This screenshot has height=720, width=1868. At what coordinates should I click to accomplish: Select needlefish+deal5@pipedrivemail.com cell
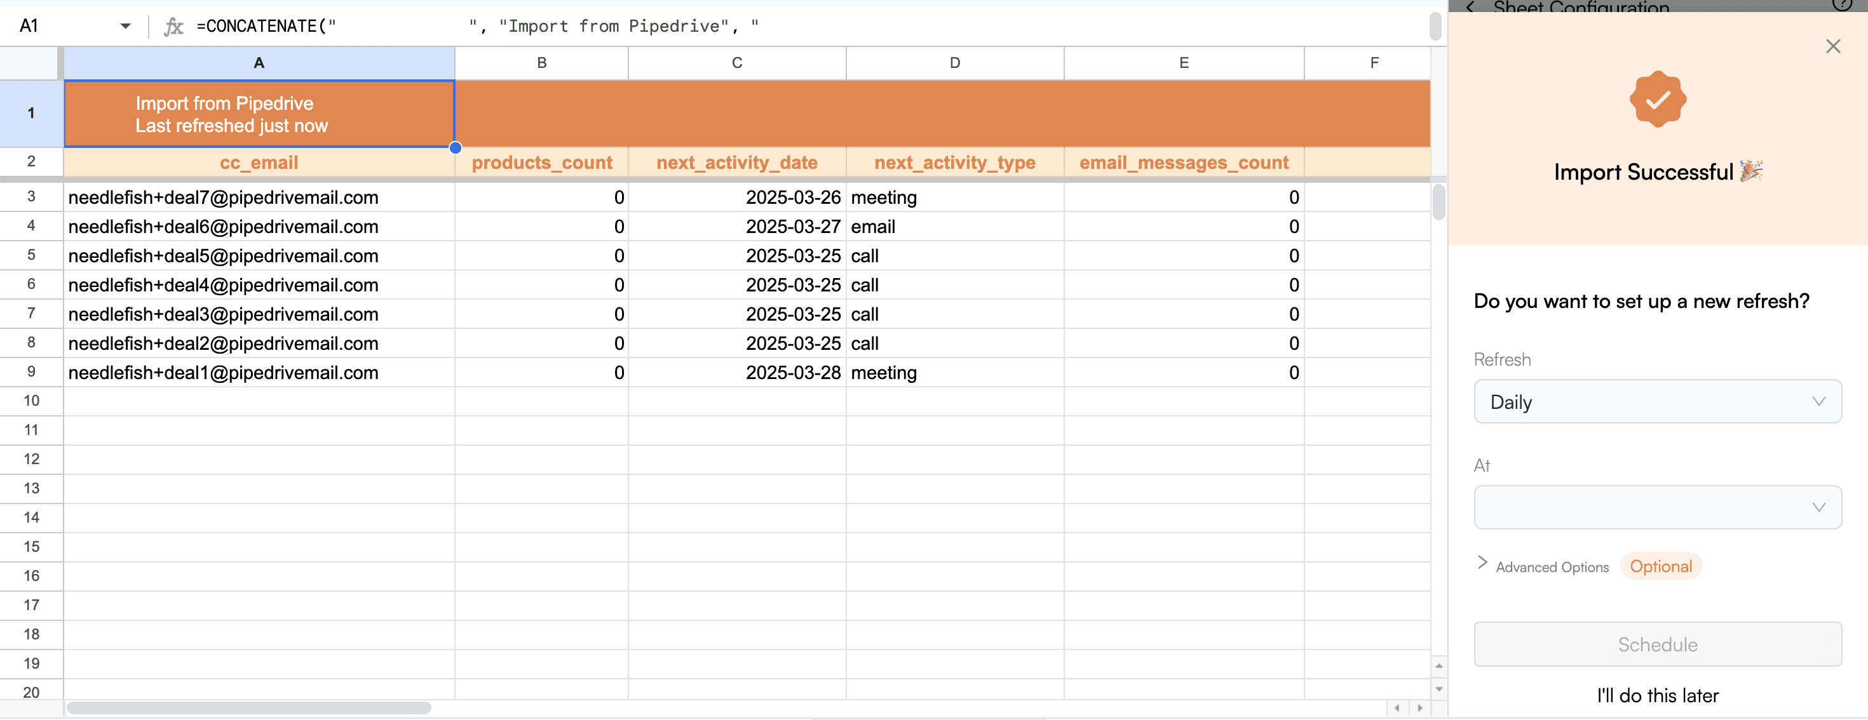259,256
